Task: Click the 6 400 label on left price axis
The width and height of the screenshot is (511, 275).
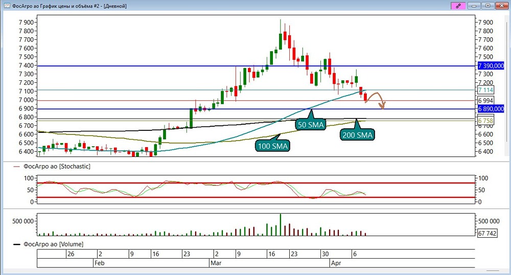Action: pyautogui.click(x=26, y=151)
